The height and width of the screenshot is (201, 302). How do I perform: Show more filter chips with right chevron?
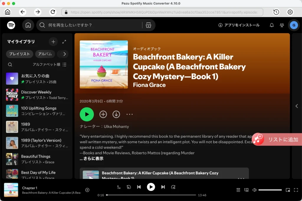65,54
